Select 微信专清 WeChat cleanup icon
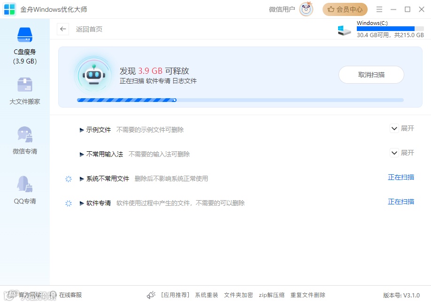 point(25,134)
